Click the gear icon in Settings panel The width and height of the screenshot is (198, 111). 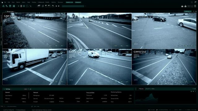(31, 89)
